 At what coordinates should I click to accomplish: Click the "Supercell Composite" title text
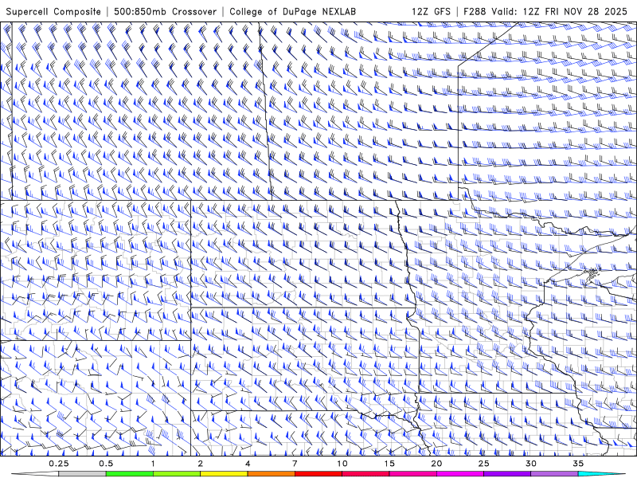53,12
